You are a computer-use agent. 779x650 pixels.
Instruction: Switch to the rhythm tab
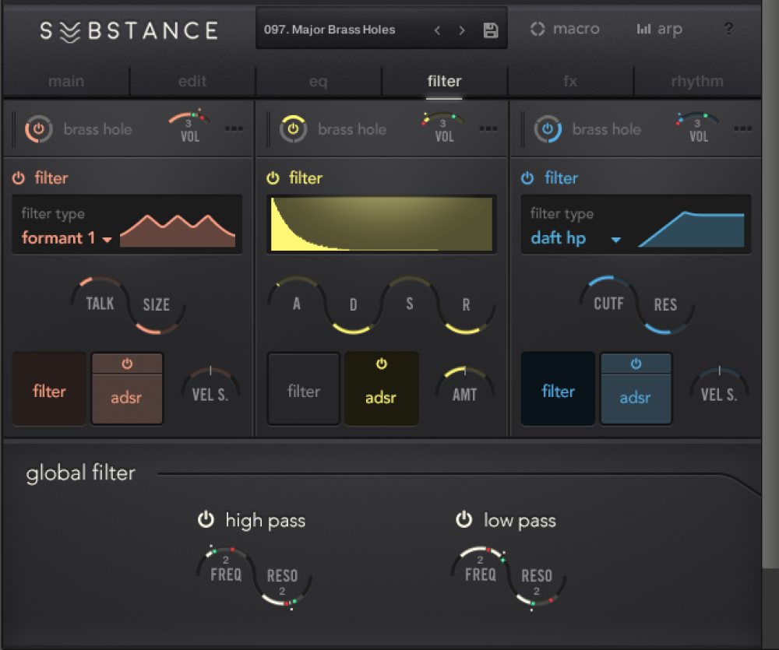696,81
